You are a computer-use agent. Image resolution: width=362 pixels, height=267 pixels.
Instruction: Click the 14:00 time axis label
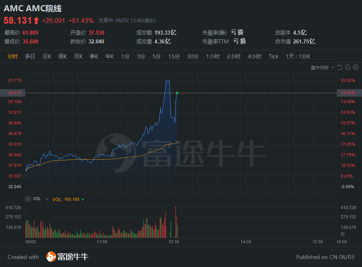click(x=246, y=242)
